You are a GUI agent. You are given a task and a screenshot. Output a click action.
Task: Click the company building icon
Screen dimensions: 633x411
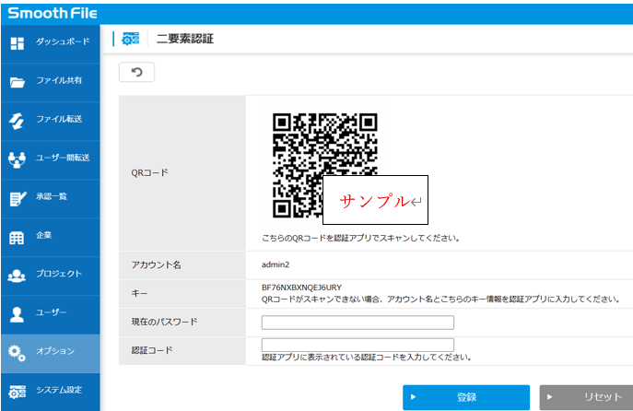pyautogui.click(x=17, y=238)
